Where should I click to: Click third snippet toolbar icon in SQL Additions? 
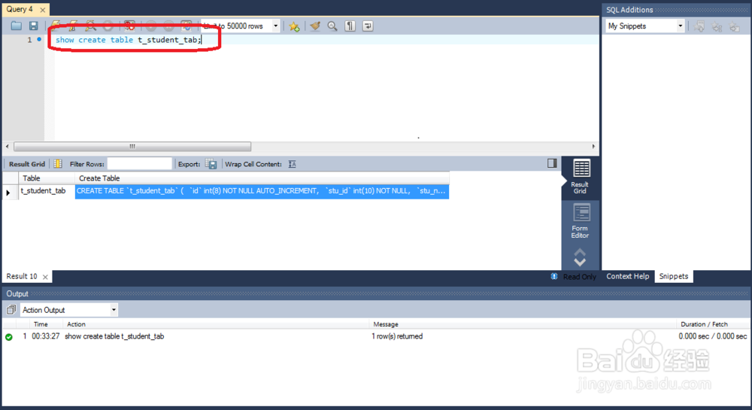point(734,27)
